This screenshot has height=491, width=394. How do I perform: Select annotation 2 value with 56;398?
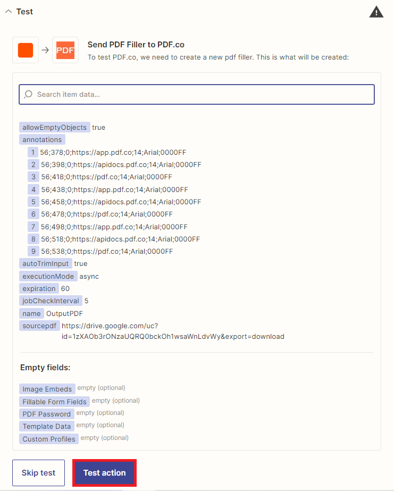[x=121, y=165]
